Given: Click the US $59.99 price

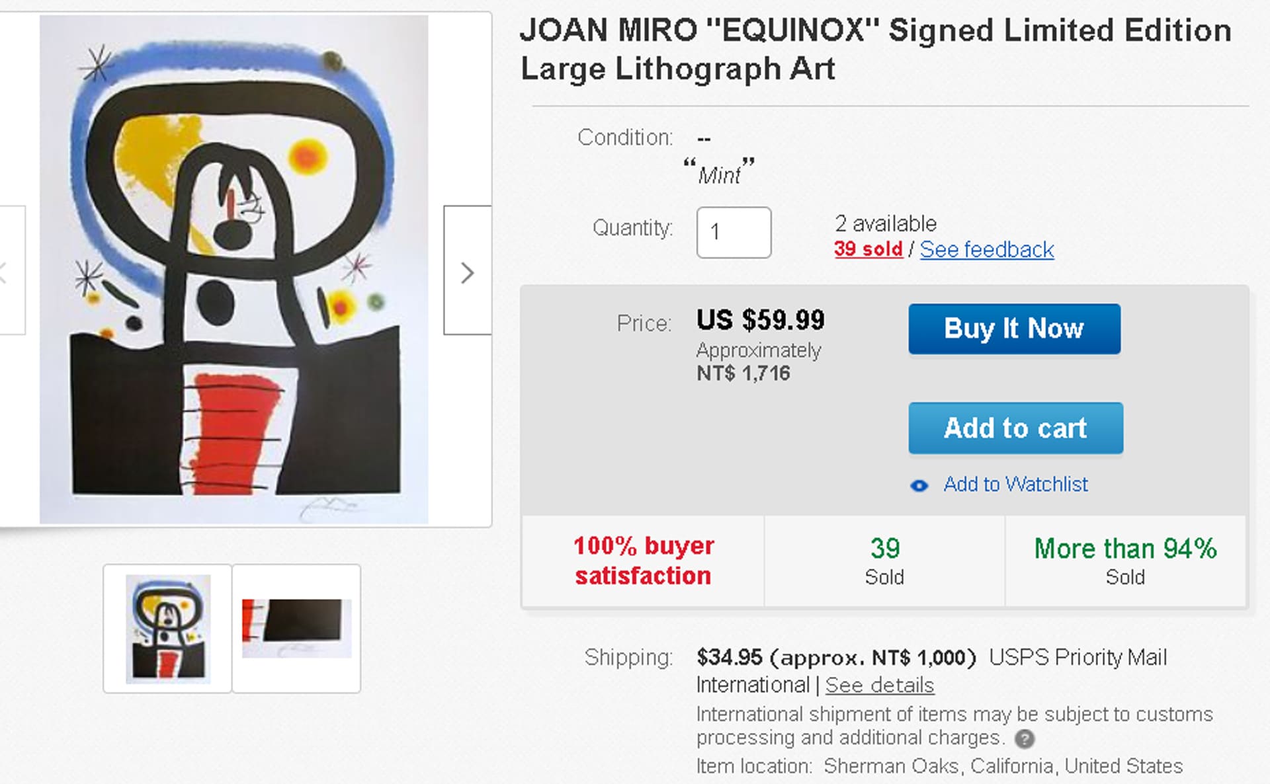Looking at the screenshot, I should coord(760,321).
